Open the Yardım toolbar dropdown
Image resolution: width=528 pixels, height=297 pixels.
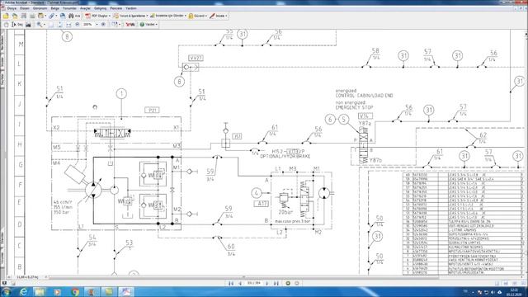(148, 25)
